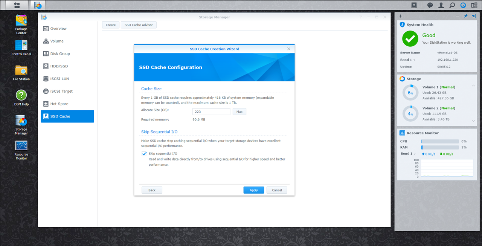482x246 pixels.
Task: Select the HDD/SSD section in the sidebar
Action: point(59,66)
